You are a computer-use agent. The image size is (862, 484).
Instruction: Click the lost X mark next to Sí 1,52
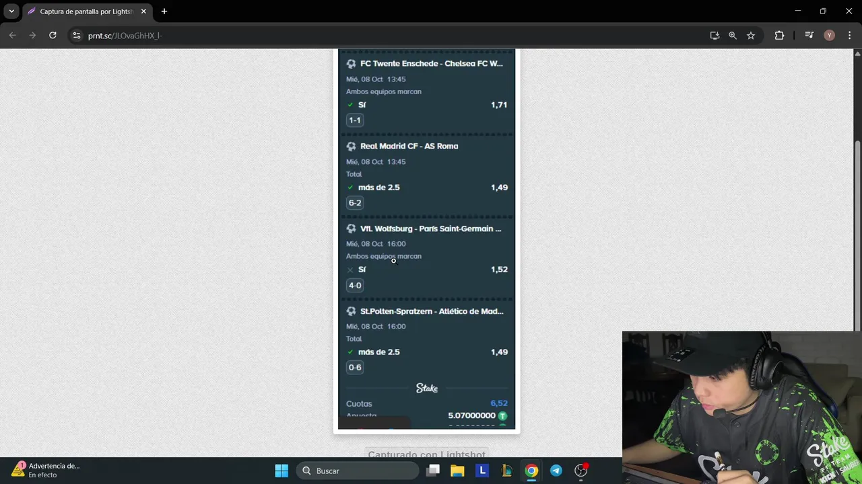coord(350,270)
